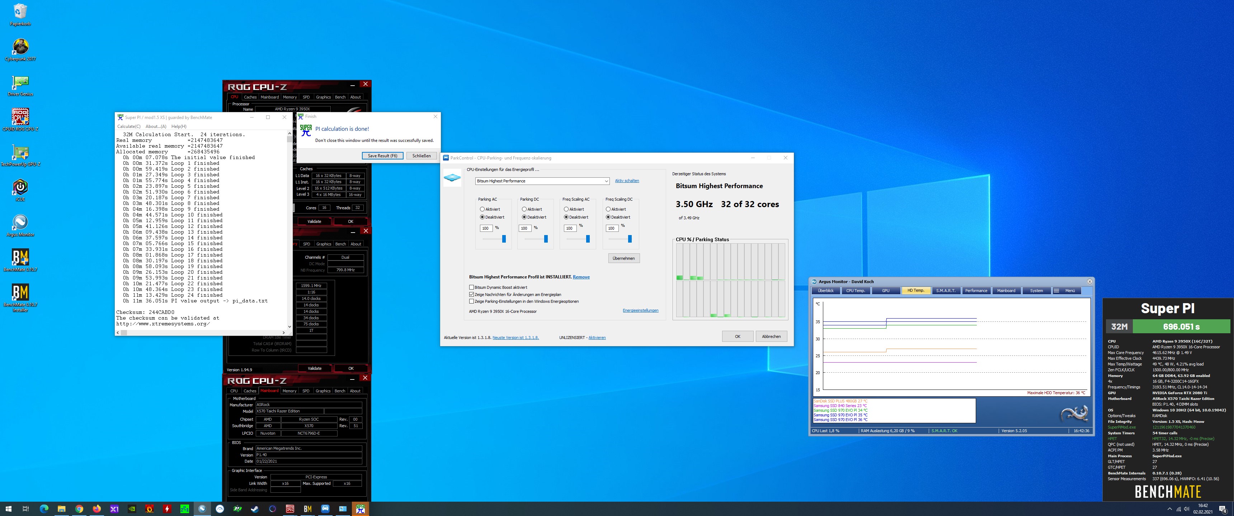Open Argus Monitor Menü dropdown

pos(1066,291)
